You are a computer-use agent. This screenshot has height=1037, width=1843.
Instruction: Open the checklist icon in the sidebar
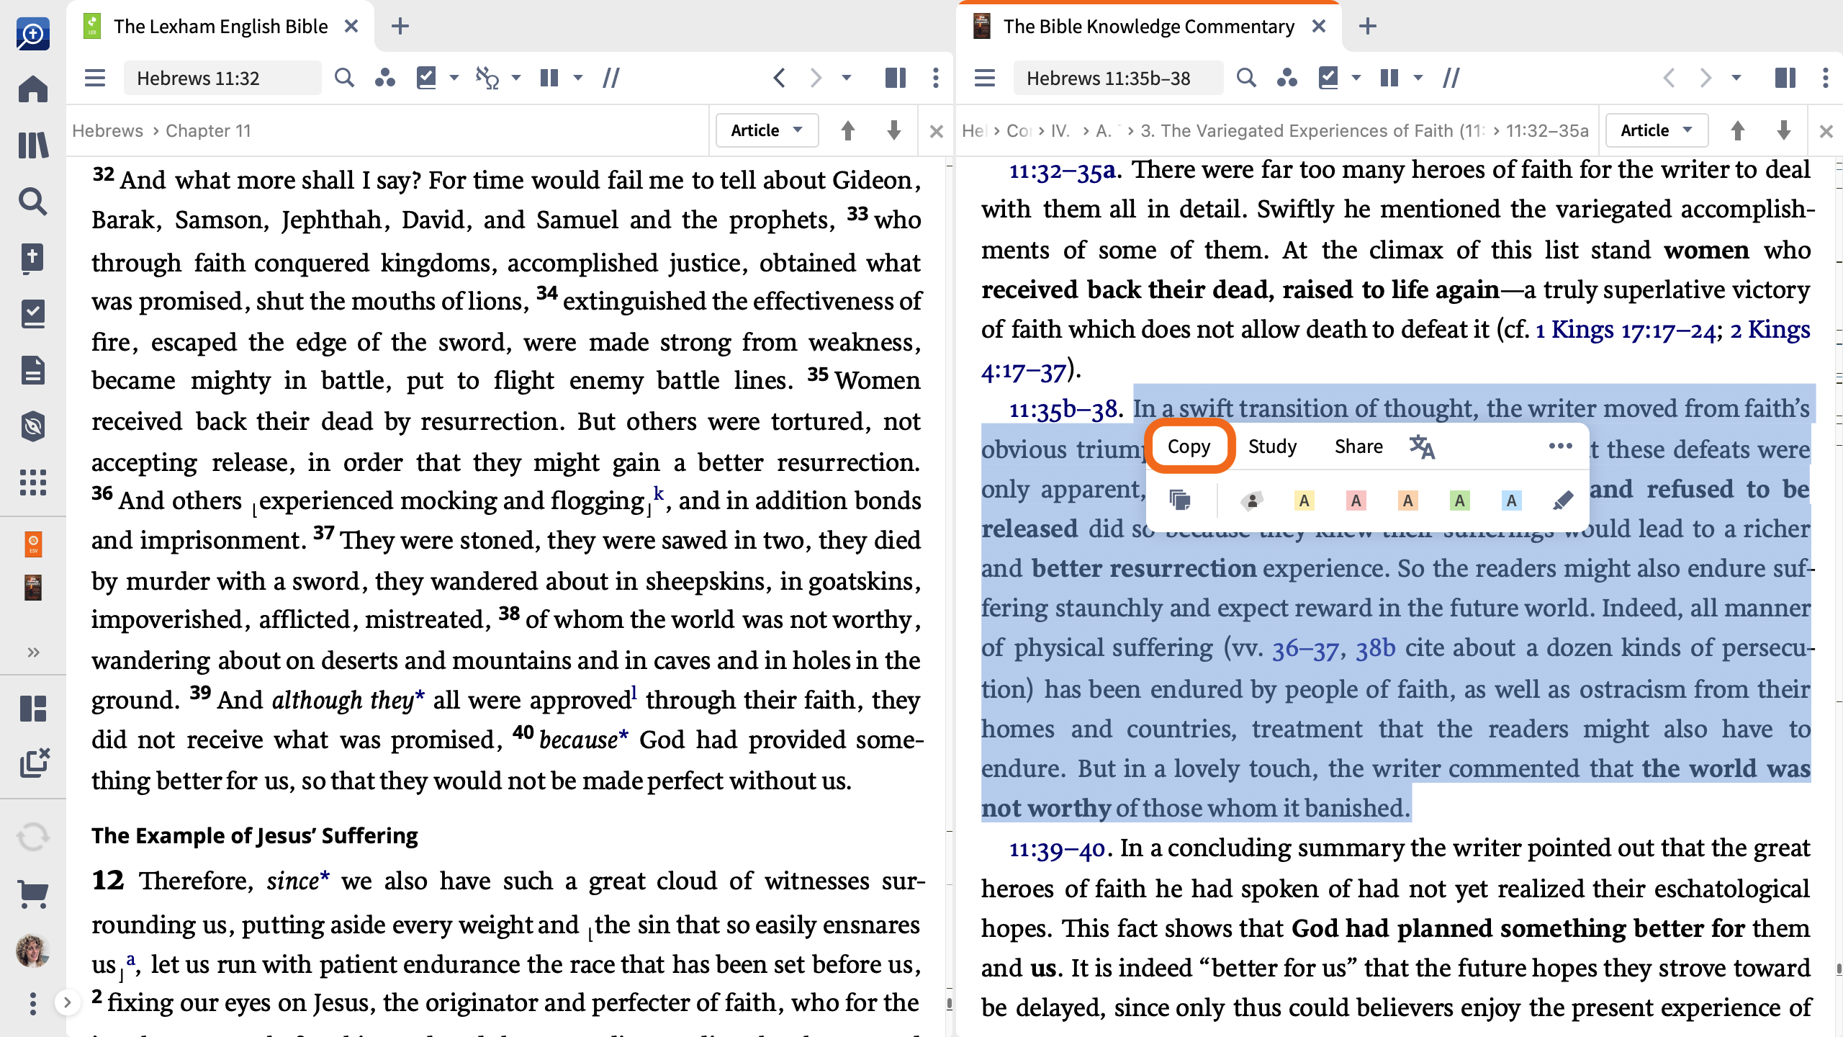click(x=33, y=315)
